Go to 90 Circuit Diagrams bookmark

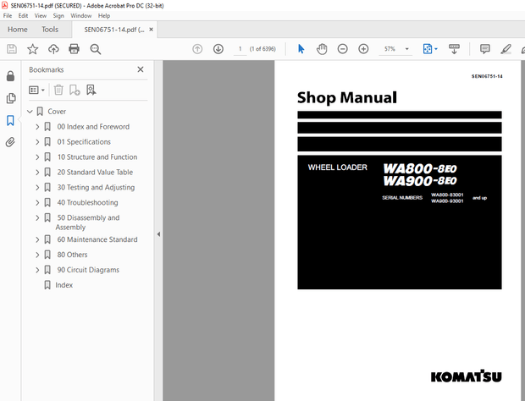88,270
